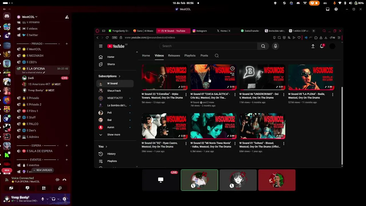Click the YouTube search magnifier button
The image size is (366, 206).
263,46
